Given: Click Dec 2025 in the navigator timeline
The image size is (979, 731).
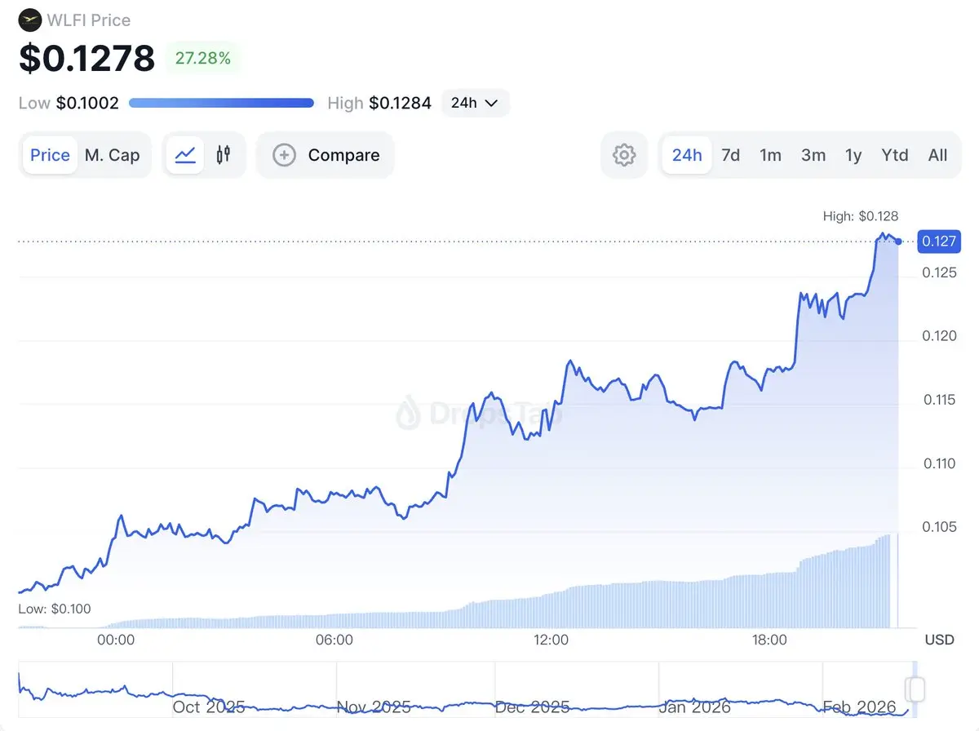Looking at the screenshot, I should [532, 707].
